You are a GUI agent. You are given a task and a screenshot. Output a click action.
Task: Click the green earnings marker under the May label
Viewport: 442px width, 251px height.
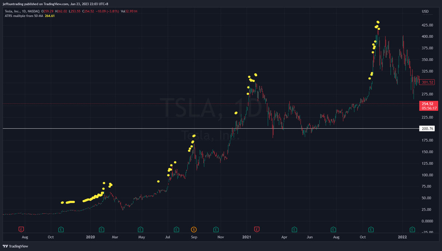click(140, 229)
